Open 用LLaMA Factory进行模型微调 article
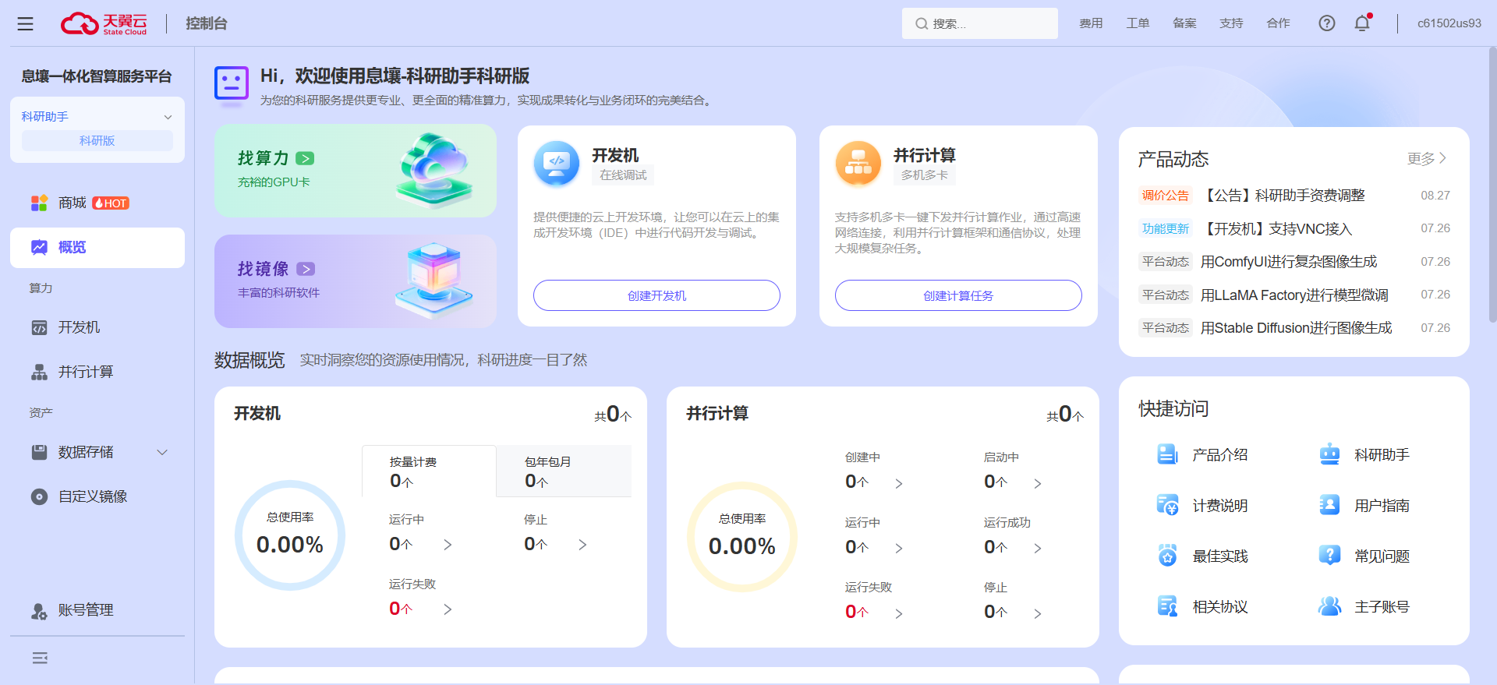Screen dimensions: 1497x685 pos(1294,295)
